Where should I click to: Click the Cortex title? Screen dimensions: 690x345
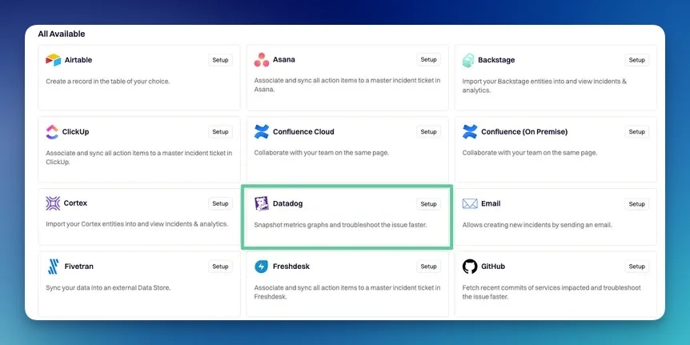[75, 203]
